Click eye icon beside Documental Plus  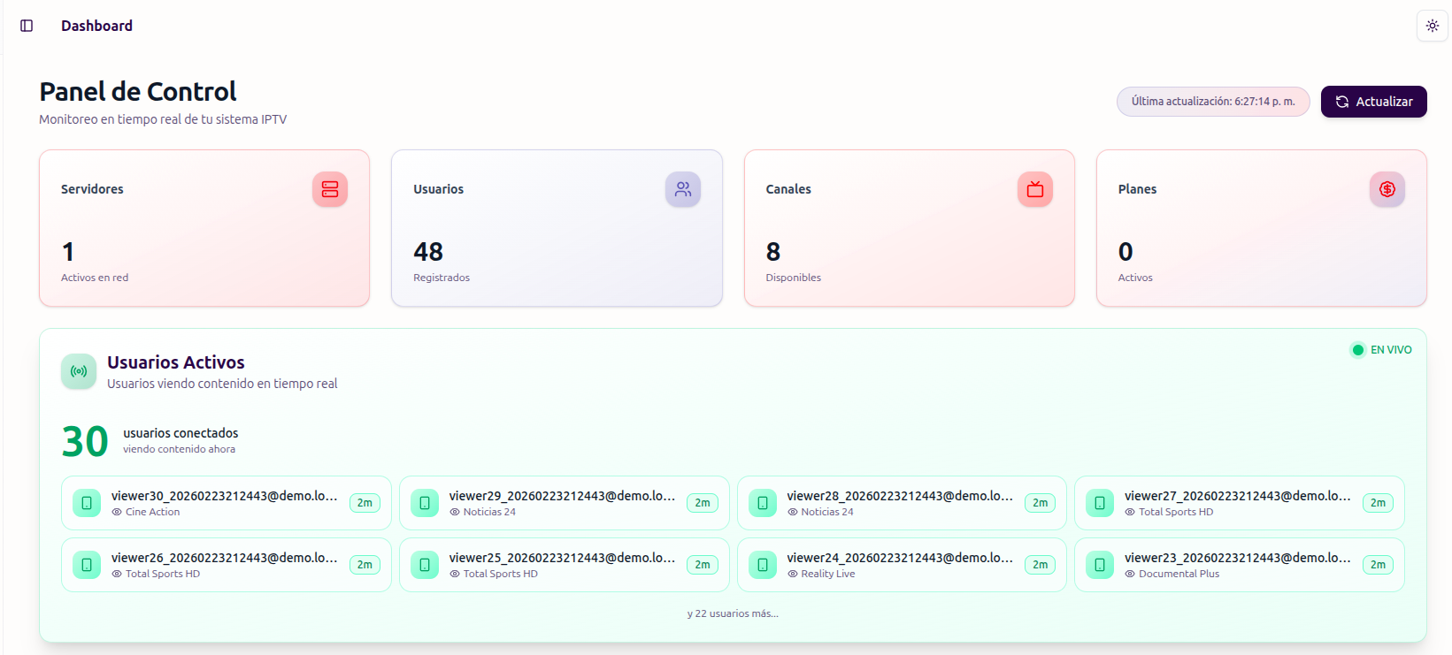point(1130,574)
